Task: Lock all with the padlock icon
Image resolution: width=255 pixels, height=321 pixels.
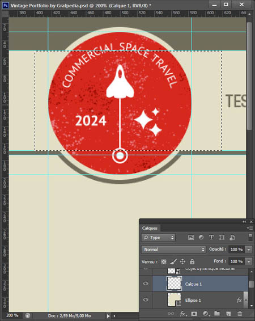Action: tap(192, 261)
